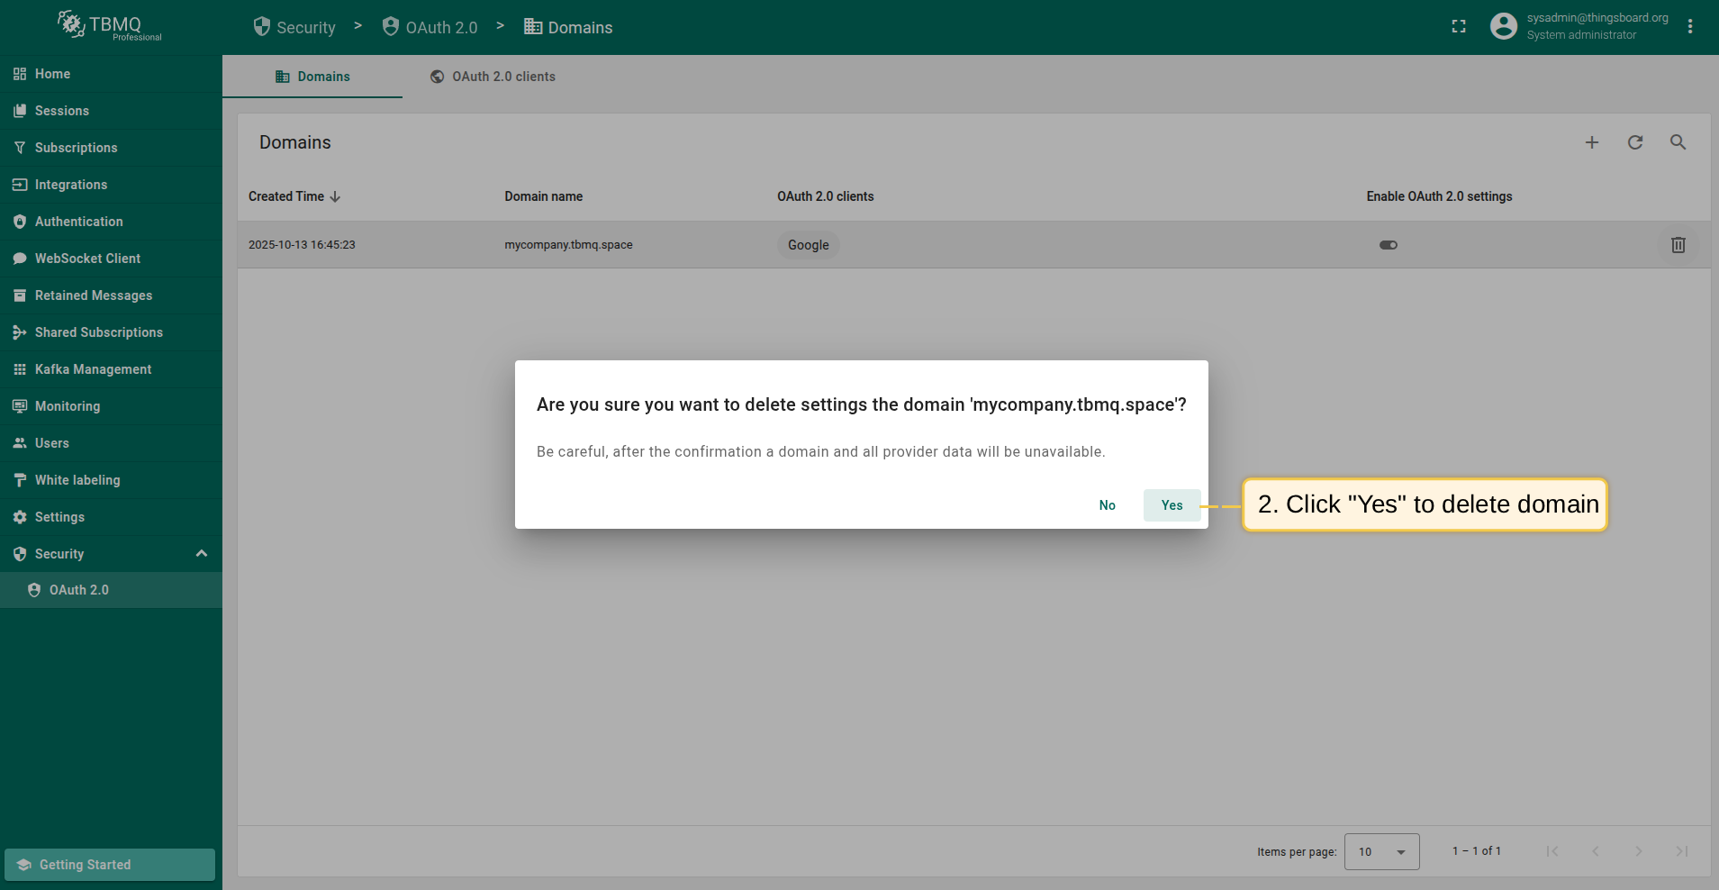Delete the mycompany.tbmq.space domain row
The width and height of the screenshot is (1719, 890).
tap(1678, 245)
